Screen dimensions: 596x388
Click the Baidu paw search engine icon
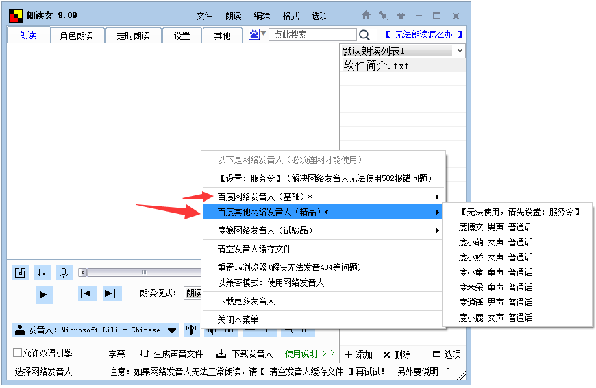pyautogui.click(x=254, y=34)
